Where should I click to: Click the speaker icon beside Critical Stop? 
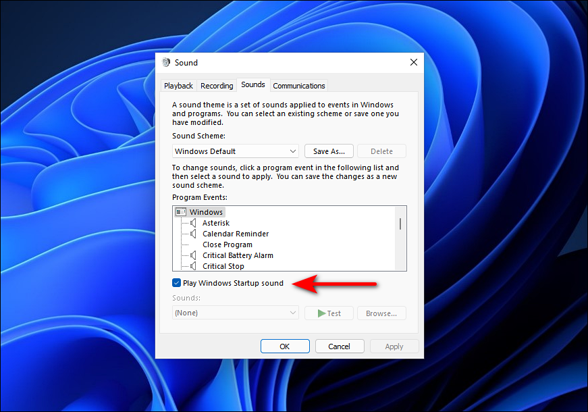point(194,266)
